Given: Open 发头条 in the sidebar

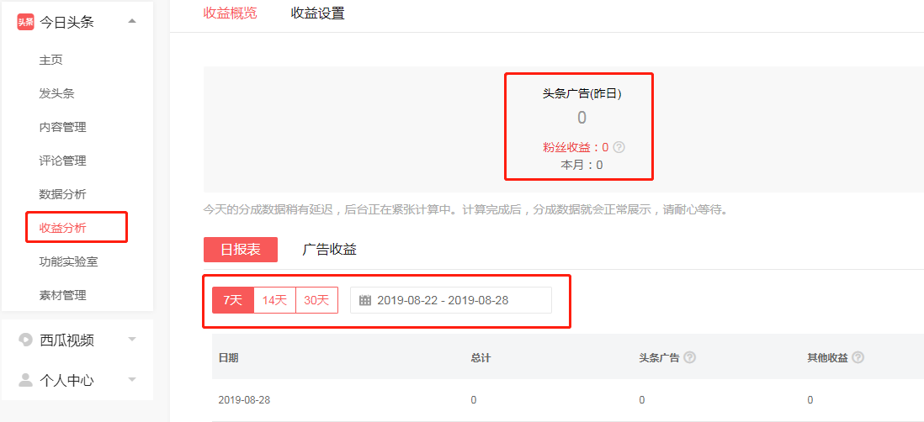Looking at the screenshot, I should coord(56,93).
